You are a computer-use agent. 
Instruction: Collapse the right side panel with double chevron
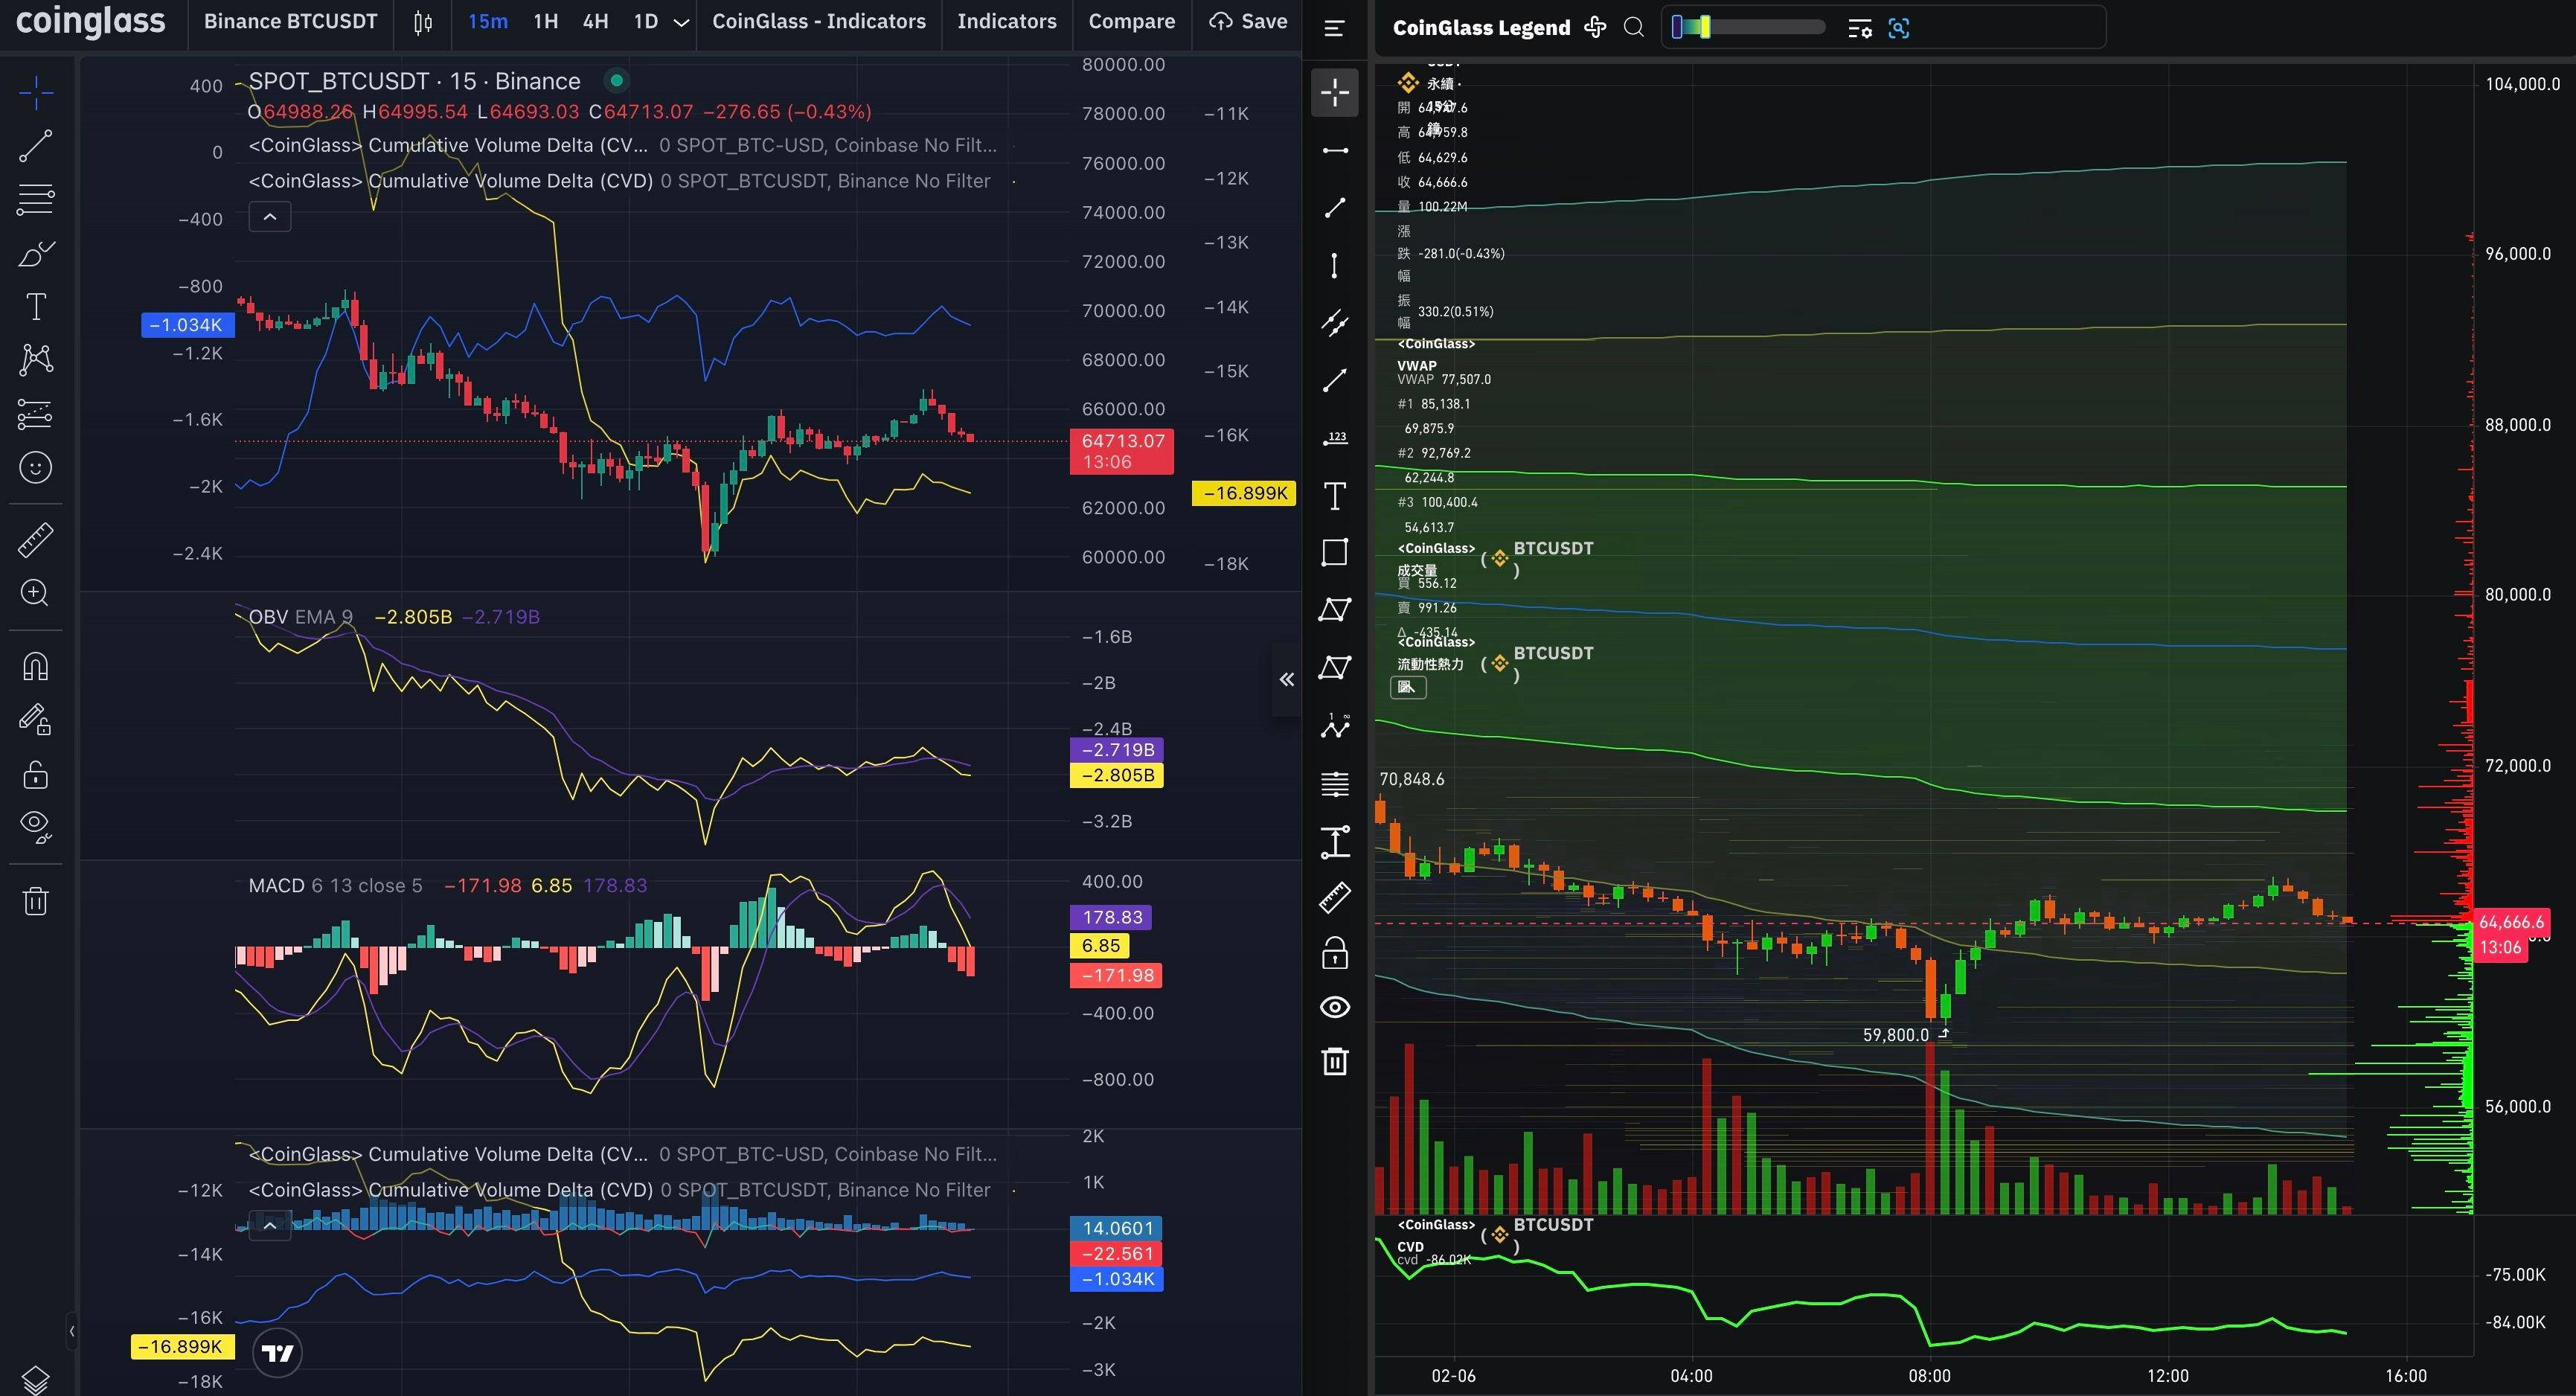pyautogui.click(x=1286, y=680)
